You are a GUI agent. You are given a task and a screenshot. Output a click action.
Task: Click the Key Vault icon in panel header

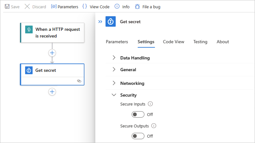click(111, 22)
